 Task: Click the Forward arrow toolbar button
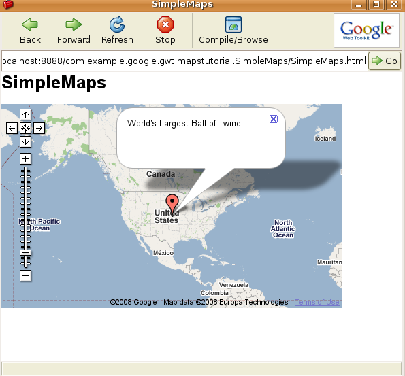point(74,31)
